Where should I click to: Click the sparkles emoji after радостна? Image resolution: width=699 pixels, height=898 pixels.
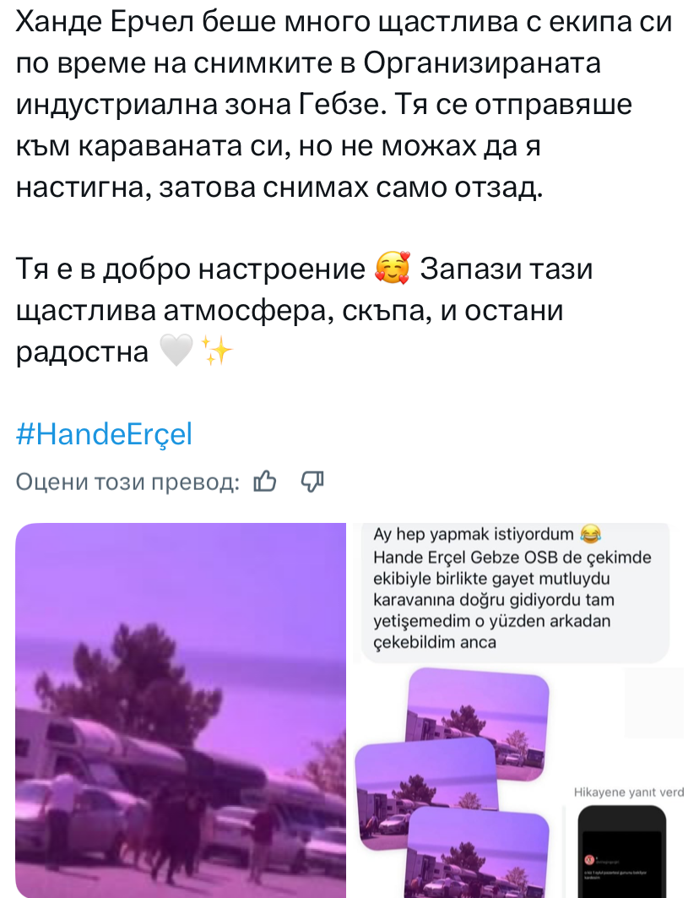coord(218,351)
